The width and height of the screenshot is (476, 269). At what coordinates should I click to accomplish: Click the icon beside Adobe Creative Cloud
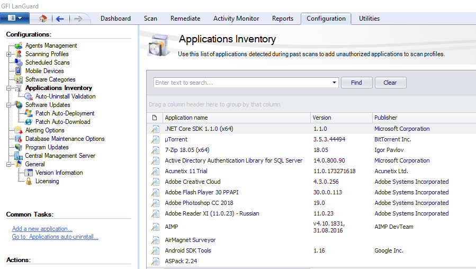[156, 182]
